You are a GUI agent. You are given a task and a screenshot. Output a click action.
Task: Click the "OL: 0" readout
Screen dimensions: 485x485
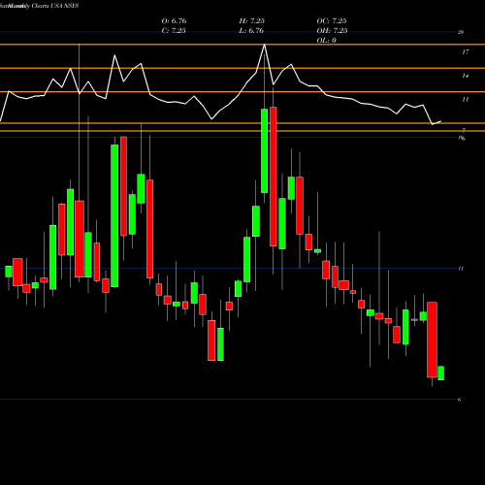(326, 41)
